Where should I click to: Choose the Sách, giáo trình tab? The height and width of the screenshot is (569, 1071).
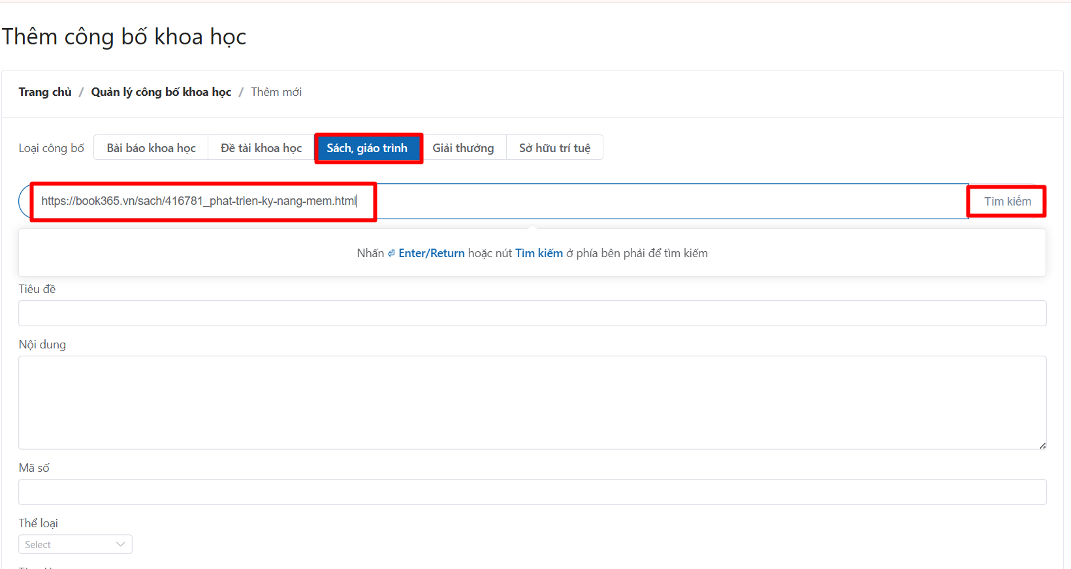coord(367,148)
